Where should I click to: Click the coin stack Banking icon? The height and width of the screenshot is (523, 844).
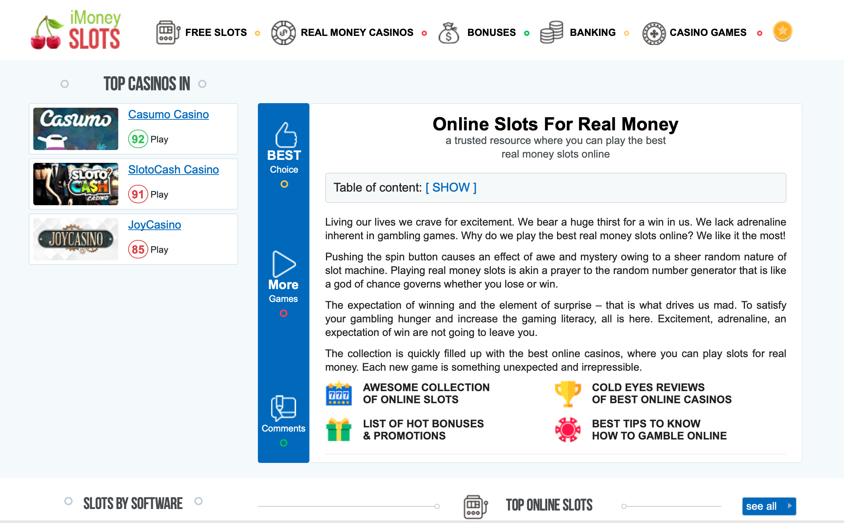(552, 33)
